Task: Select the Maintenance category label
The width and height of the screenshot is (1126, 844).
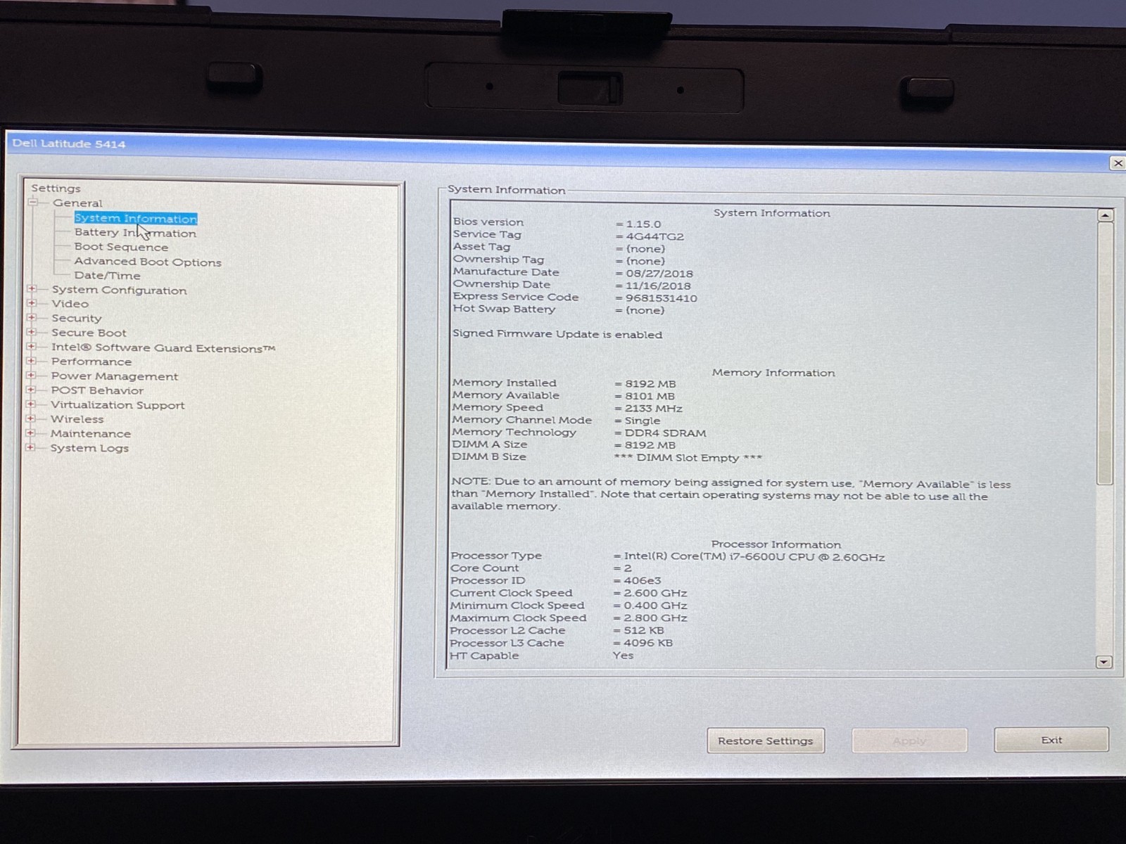Action: (x=90, y=434)
